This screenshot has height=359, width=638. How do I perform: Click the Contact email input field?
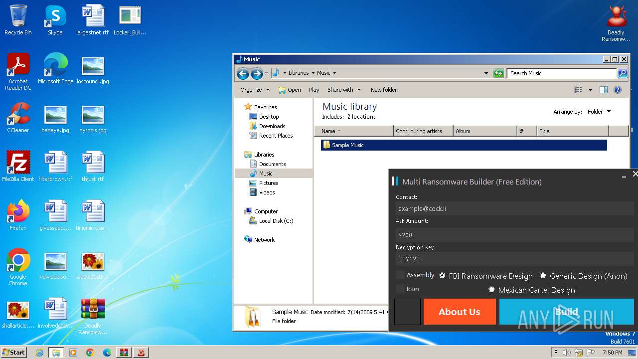[x=515, y=208]
